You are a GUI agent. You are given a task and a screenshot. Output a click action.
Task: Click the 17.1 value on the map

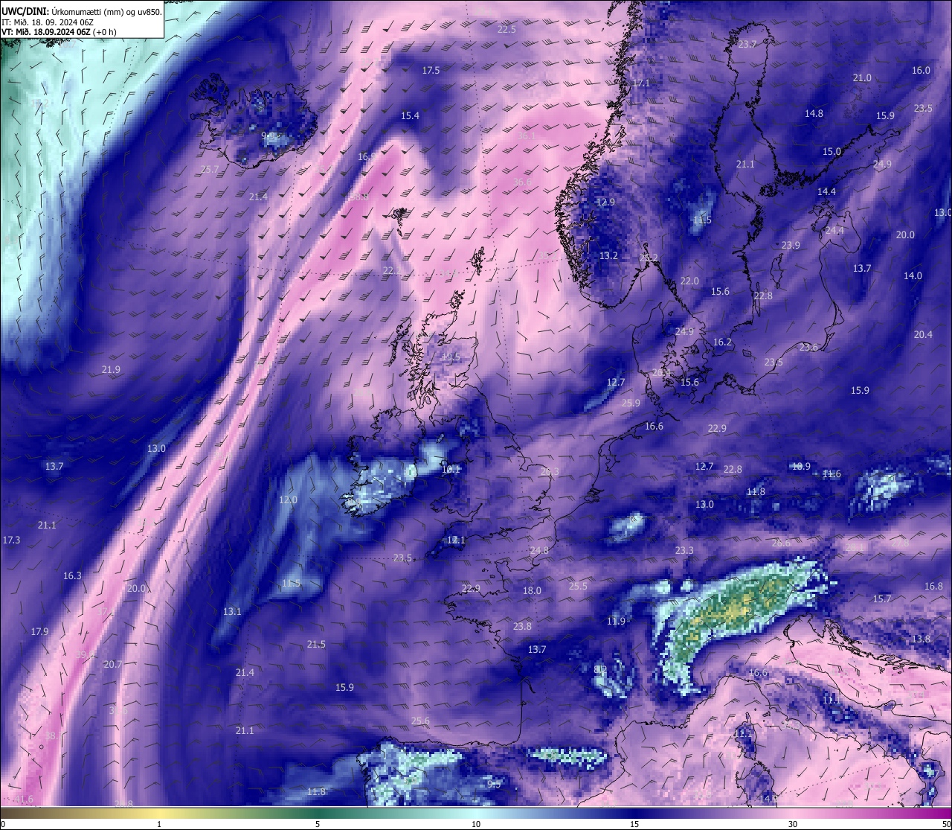641,83
